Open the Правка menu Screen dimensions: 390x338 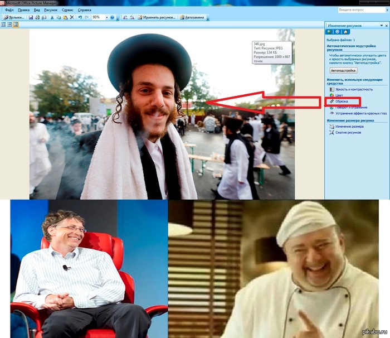point(23,10)
